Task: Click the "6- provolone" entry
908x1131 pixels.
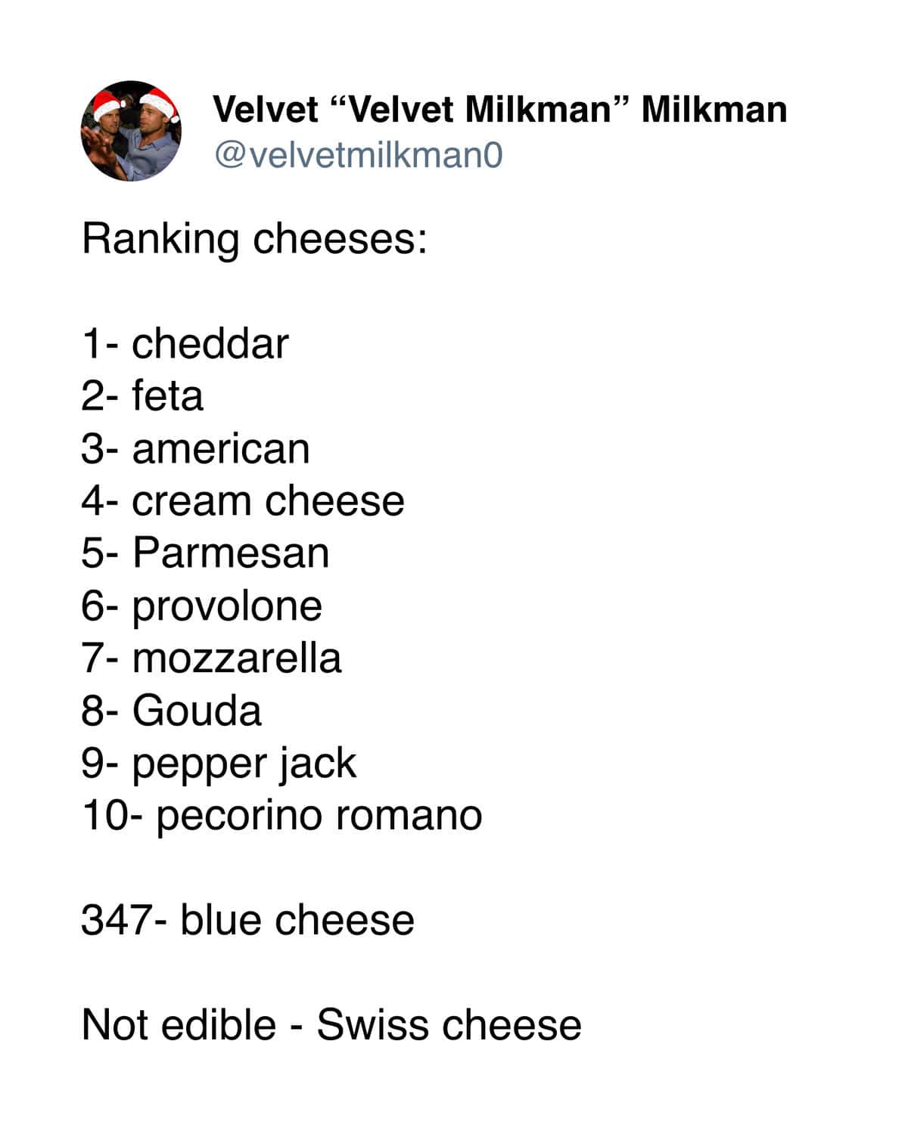Action: point(202,606)
